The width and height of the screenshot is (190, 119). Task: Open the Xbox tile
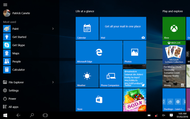click(x=174, y=29)
